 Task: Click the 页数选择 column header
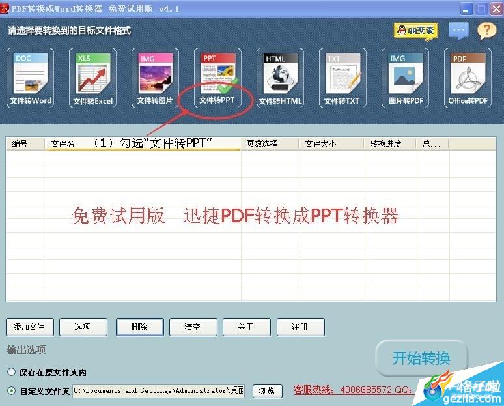click(x=270, y=144)
